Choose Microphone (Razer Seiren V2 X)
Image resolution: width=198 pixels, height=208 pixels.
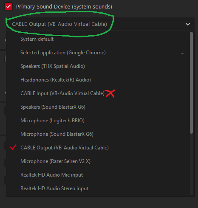(x=98, y=161)
